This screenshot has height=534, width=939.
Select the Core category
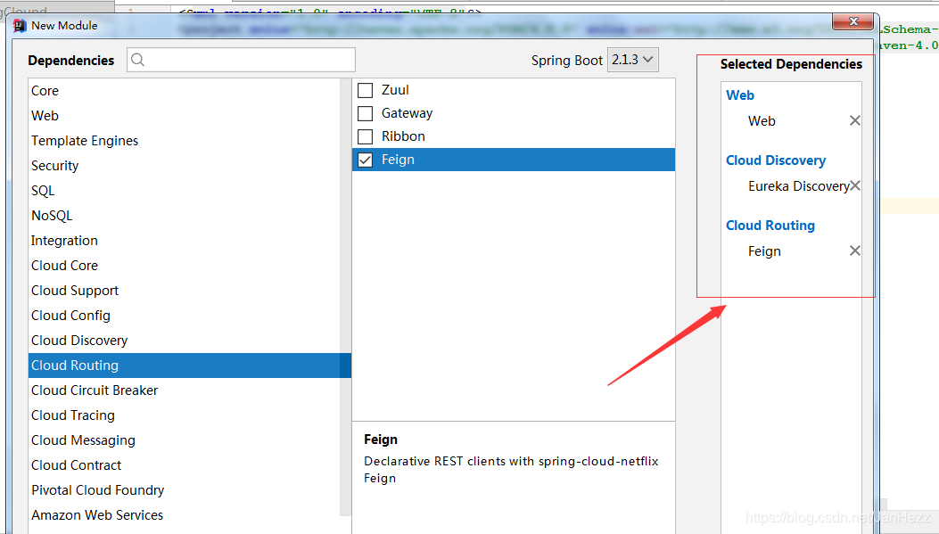[x=184, y=91]
